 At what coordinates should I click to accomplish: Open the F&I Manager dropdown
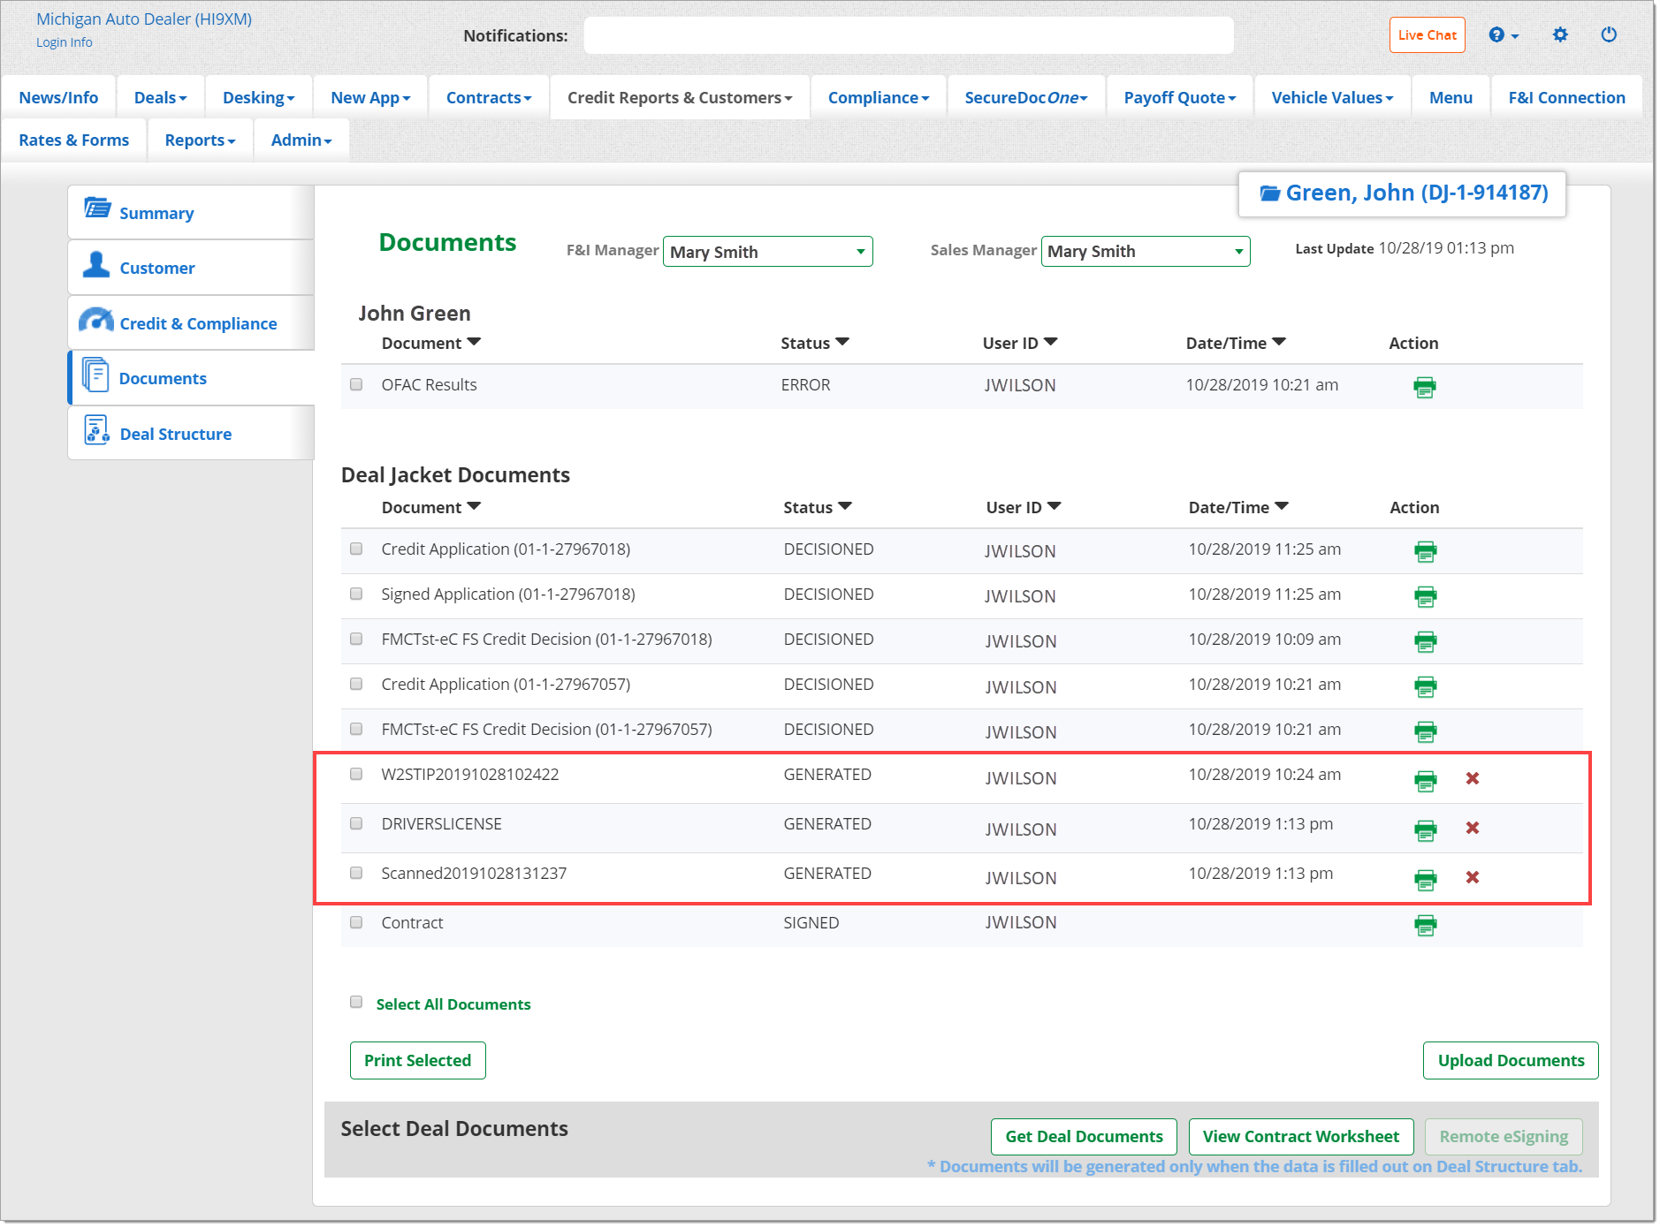767,252
